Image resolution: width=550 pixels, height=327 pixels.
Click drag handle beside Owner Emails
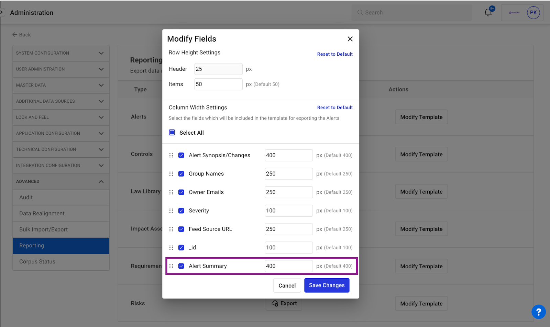click(171, 192)
